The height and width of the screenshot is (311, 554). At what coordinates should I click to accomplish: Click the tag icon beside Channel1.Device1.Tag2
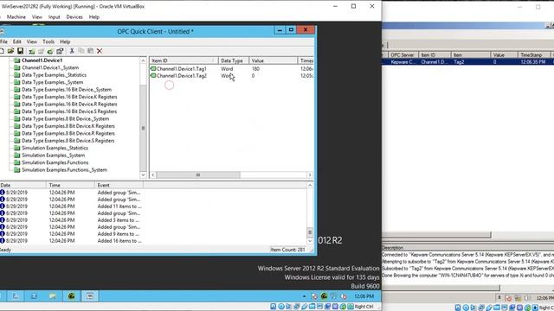pos(153,76)
